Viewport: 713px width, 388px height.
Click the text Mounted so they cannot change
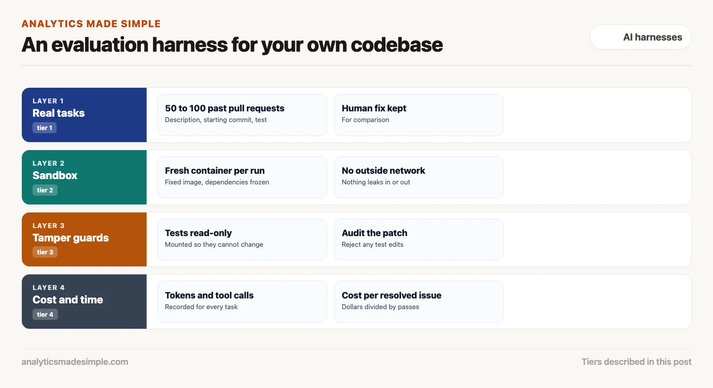(214, 245)
